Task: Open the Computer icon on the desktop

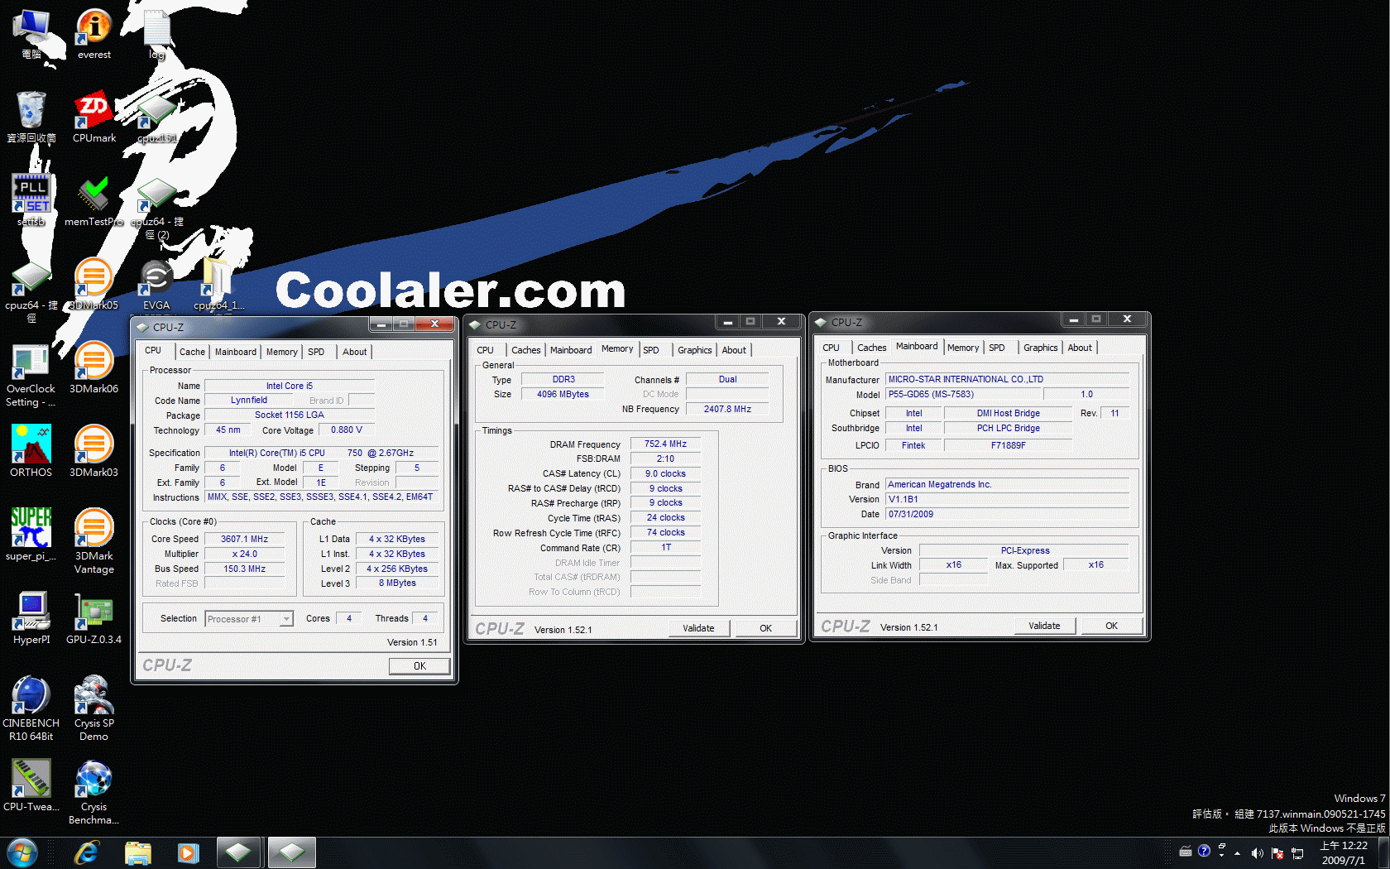Action: [x=31, y=33]
